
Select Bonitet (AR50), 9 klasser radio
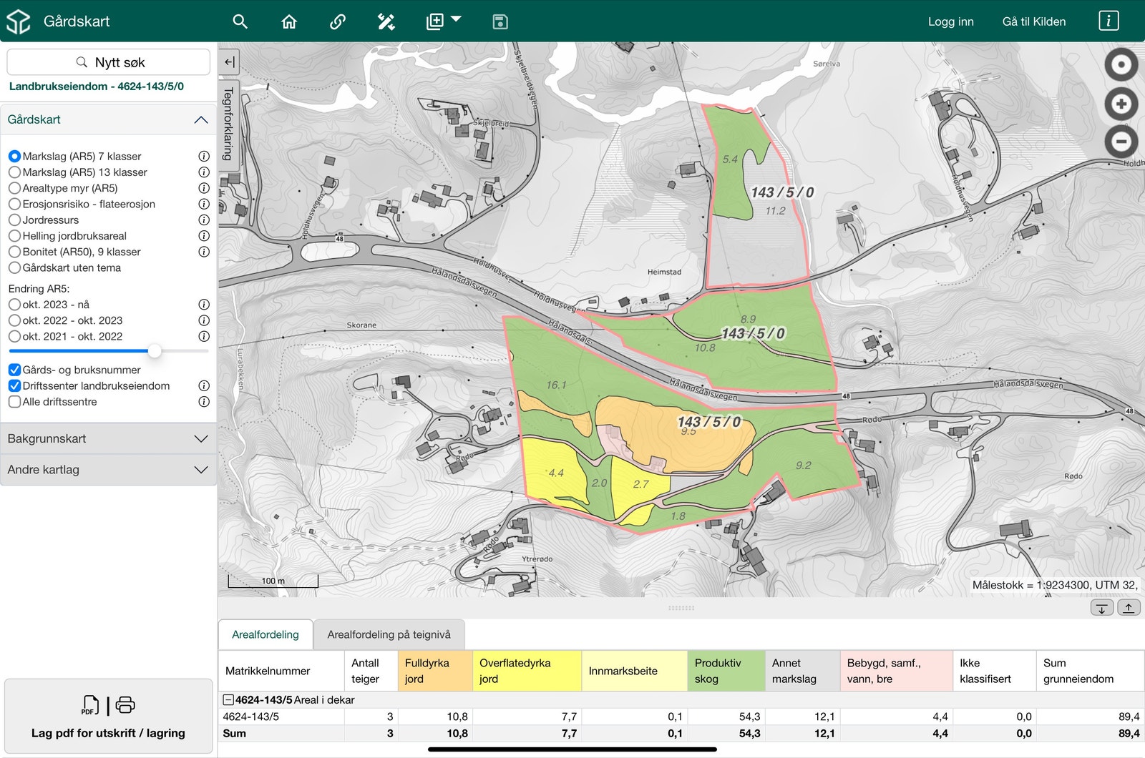point(14,252)
